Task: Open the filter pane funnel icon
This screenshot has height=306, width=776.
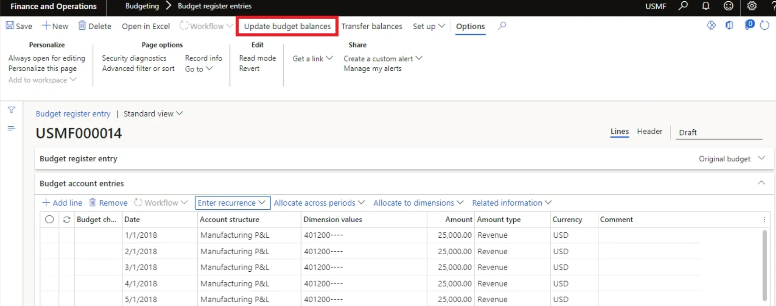Action: 11,110
